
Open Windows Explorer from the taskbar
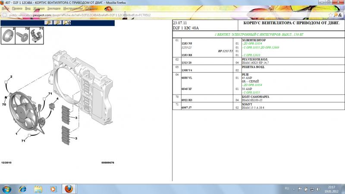pyautogui.click(x=38, y=189)
